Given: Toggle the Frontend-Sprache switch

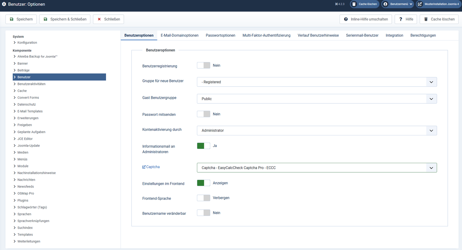Looking at the screenshot, I should point(204,198).
